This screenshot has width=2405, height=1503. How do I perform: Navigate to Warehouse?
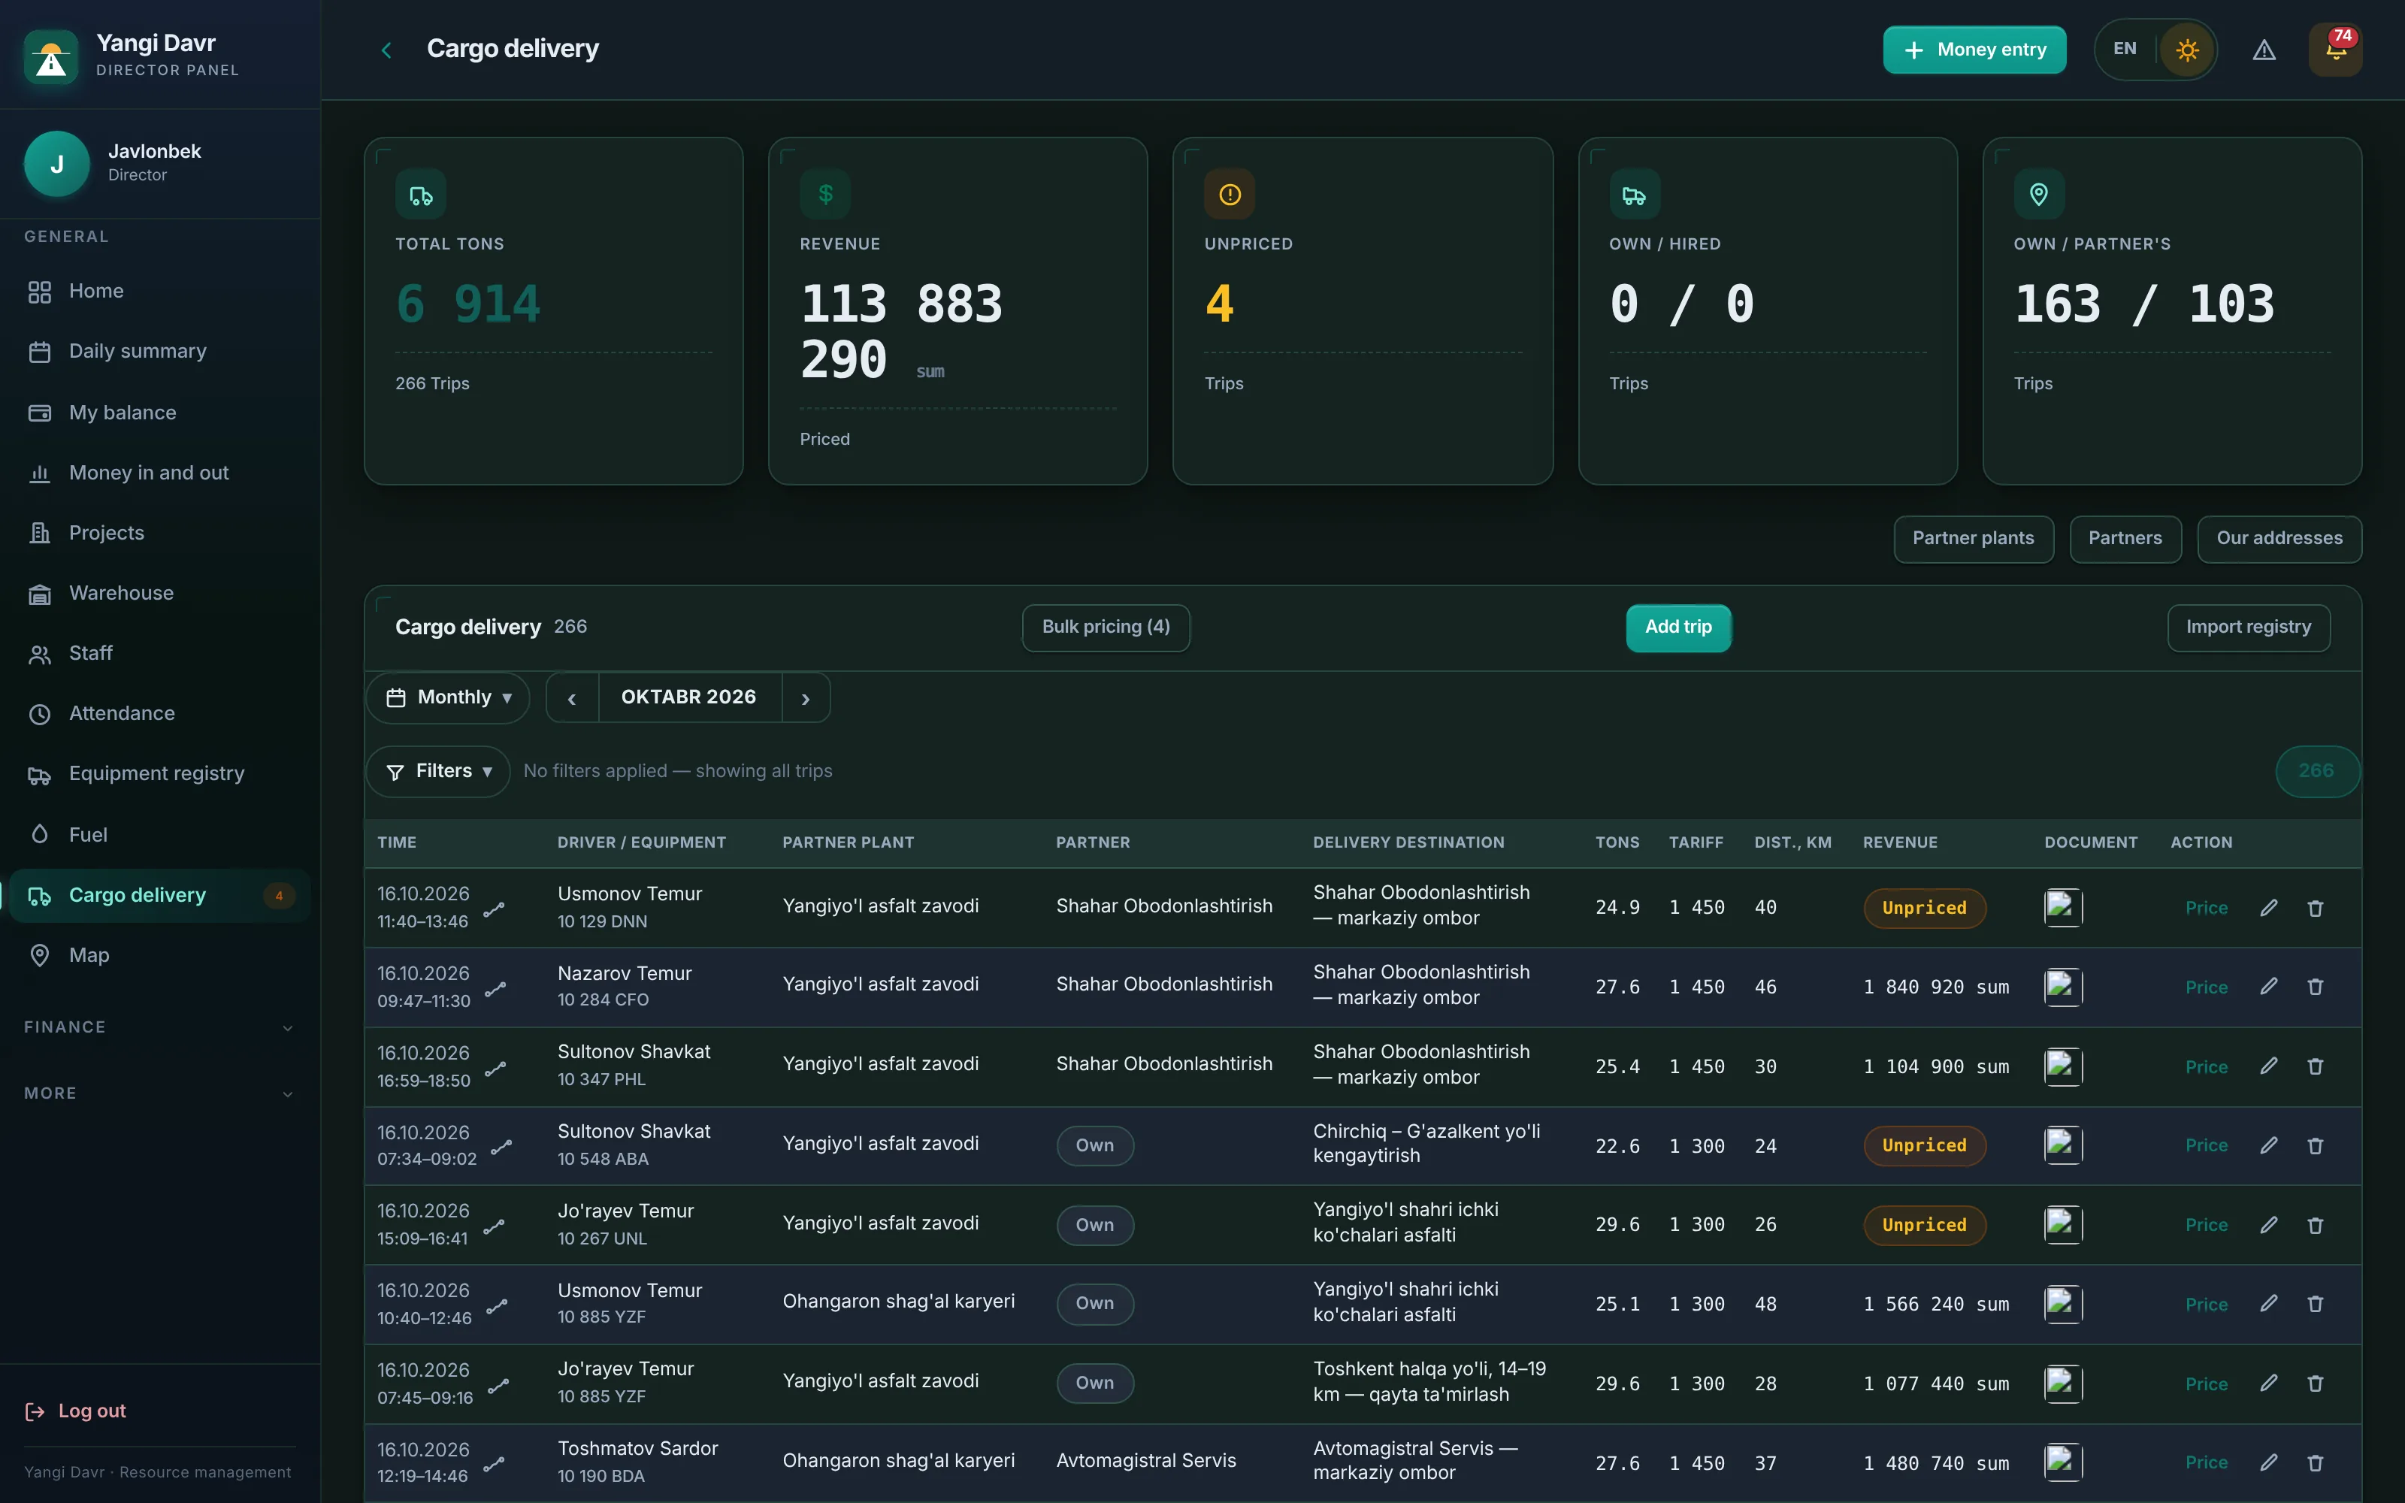[x=159, y=594]
